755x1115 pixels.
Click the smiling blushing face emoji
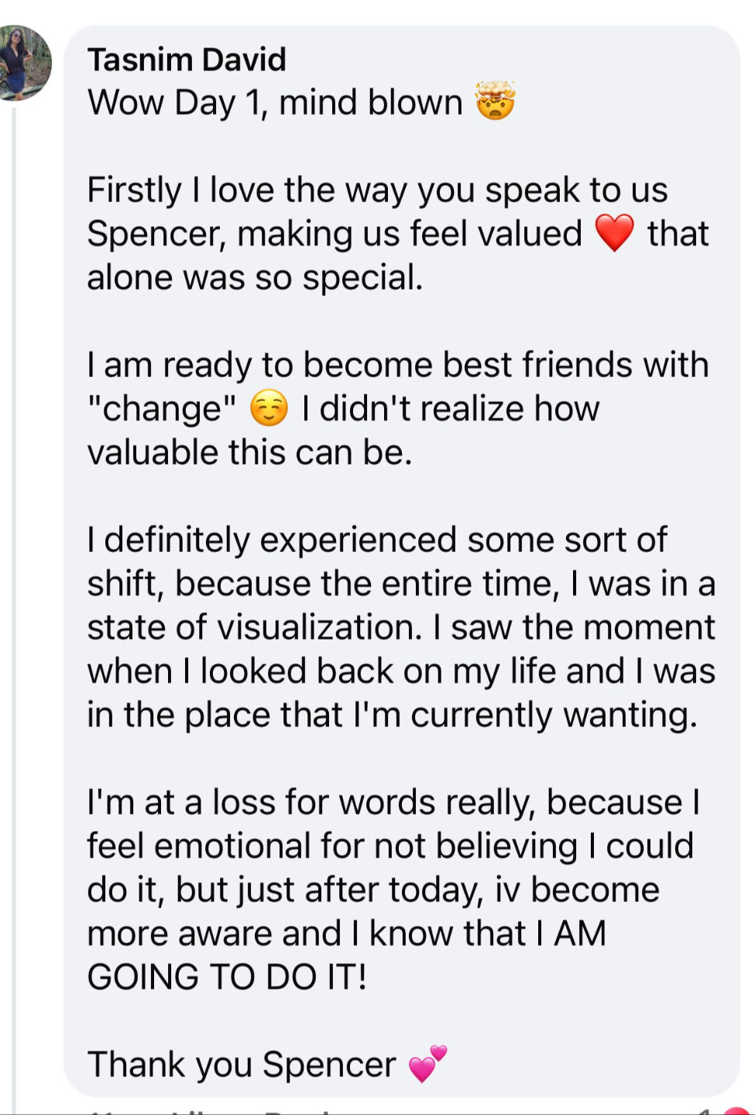coord(269,408)
